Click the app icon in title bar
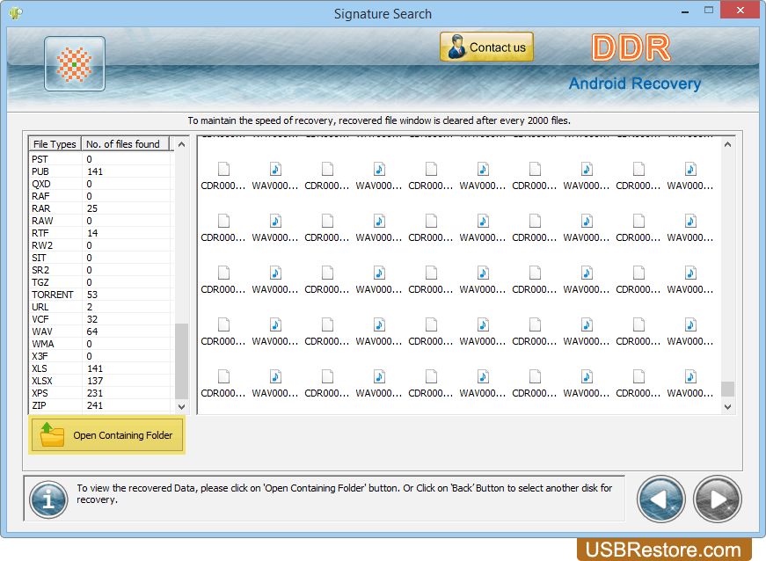The height and width of the screenshot is (561, 766). click(x=15, y=12)
